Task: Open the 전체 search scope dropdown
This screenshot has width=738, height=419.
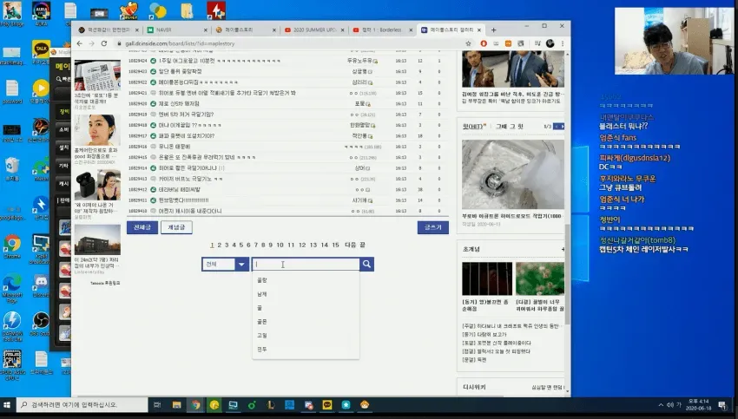Action: tap(225, 265)
